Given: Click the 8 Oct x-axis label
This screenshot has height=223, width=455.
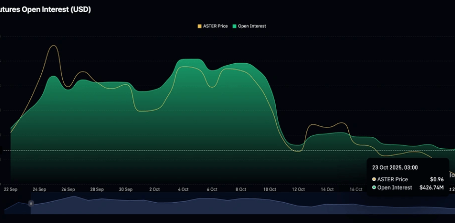Looking at the screenshot, I should point(241,190).
